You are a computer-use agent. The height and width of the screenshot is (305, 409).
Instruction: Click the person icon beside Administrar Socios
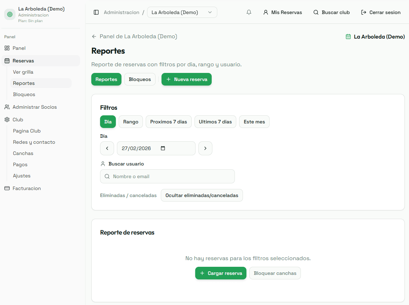coord(6,107)
